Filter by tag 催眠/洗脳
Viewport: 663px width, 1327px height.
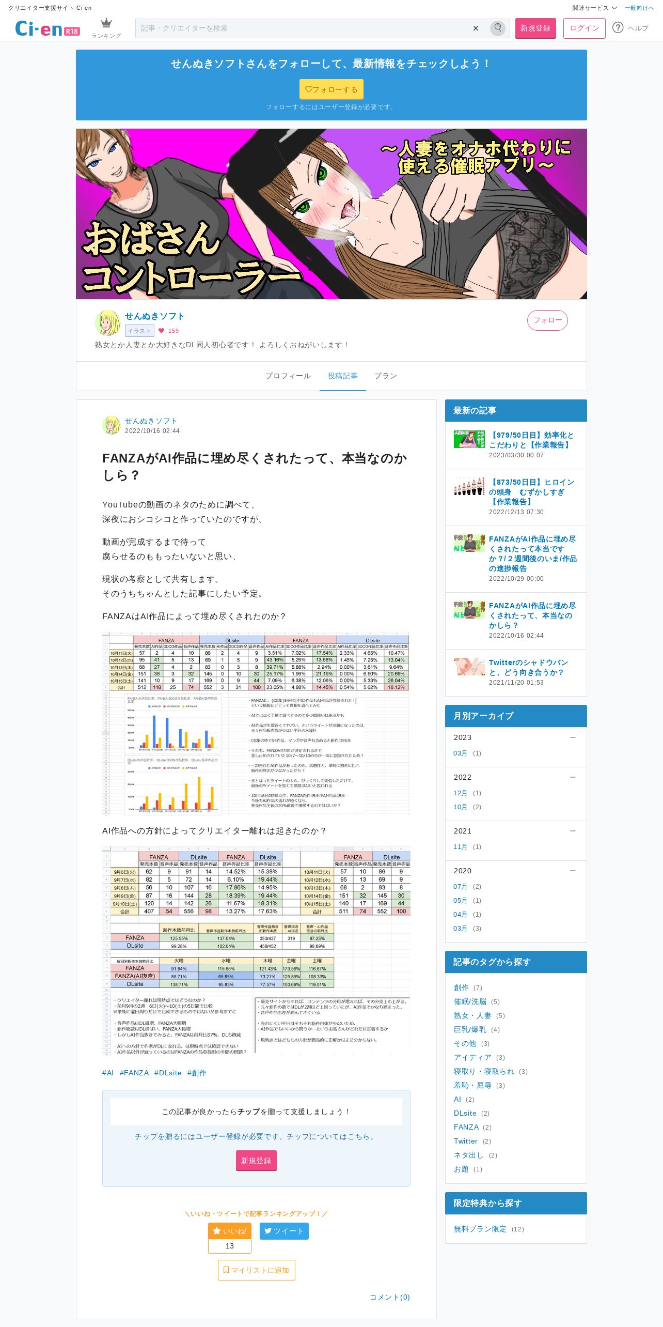pos(470,1002)
